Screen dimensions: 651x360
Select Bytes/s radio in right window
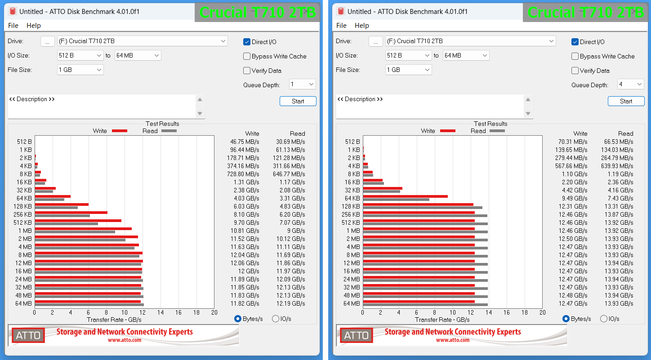566,319
